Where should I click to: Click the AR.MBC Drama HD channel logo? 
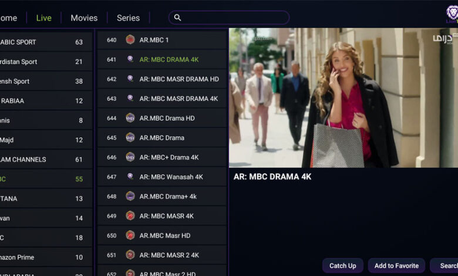click(x=130, y=118)
